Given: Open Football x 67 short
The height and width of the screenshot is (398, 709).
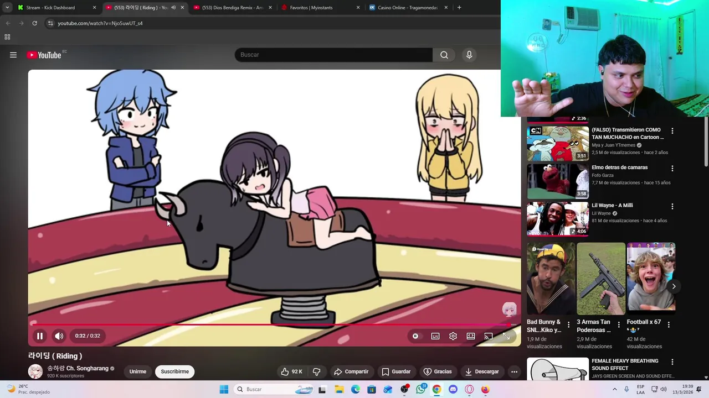Looking at the screenshot, I should coord(651,279).
